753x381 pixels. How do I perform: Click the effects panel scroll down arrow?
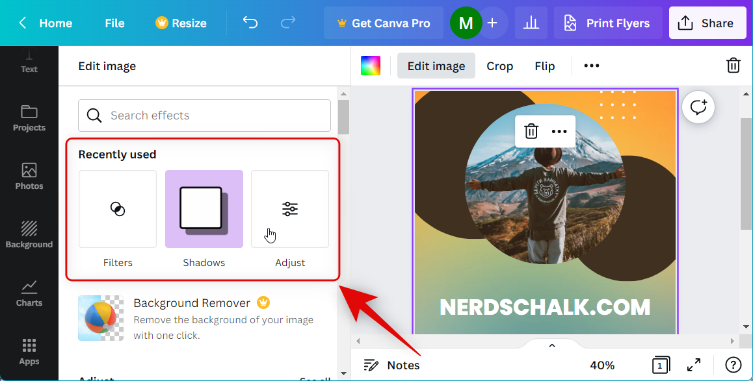[343, 373]
